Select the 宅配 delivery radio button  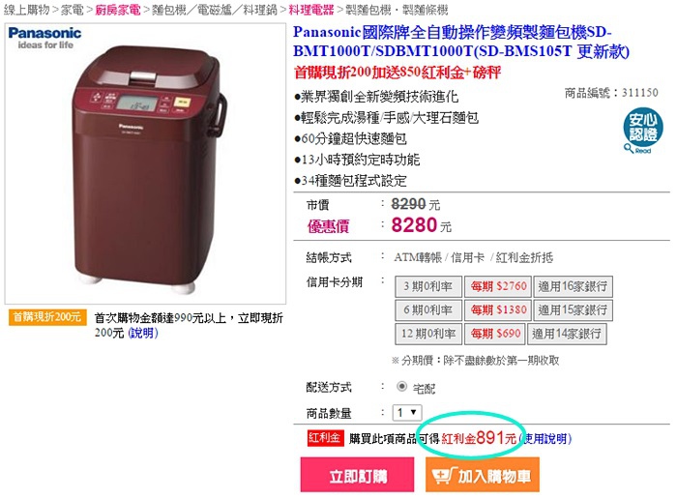click(401, 386)
